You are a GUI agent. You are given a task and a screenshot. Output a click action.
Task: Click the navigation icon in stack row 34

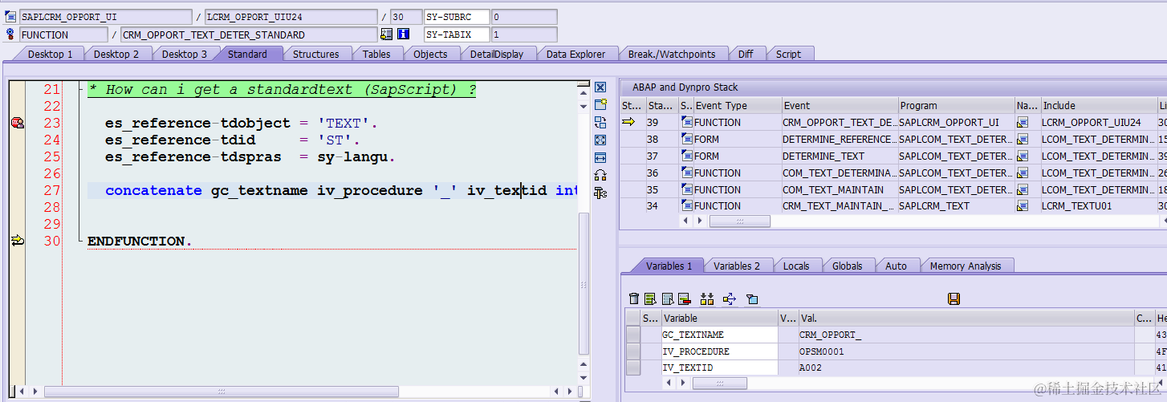pyautogui.click(x=1023, y=206)
